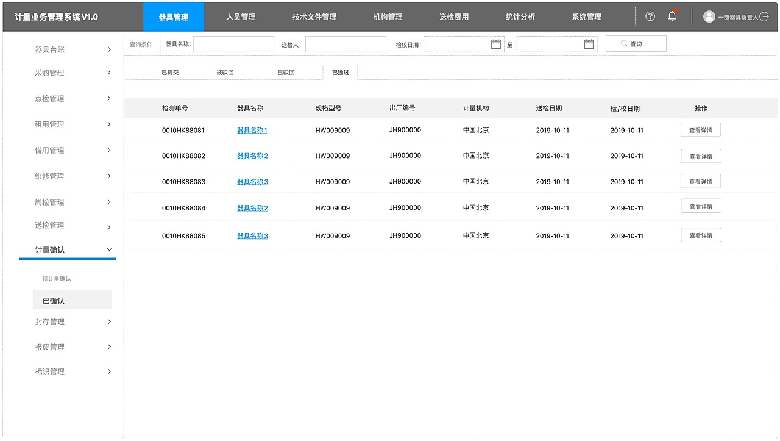Expand the 送检管理 chevron
780x441 pixels.
coord(109,228)
